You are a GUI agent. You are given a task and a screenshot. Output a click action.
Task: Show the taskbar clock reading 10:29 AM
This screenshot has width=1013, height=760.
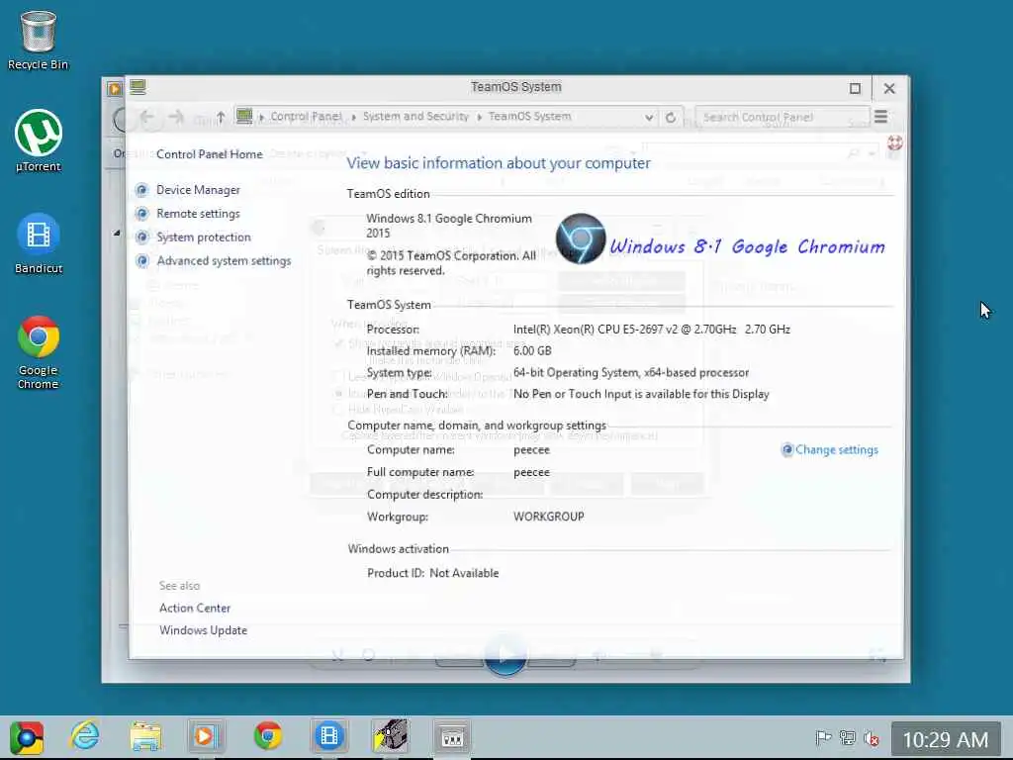(x=945, y=739)
